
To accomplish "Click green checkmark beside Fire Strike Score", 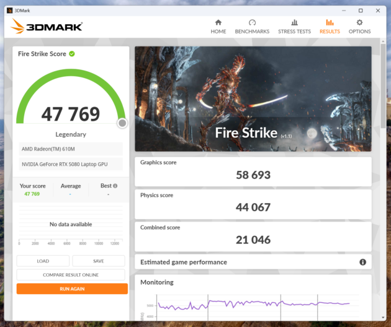I will tap(72, 54).
